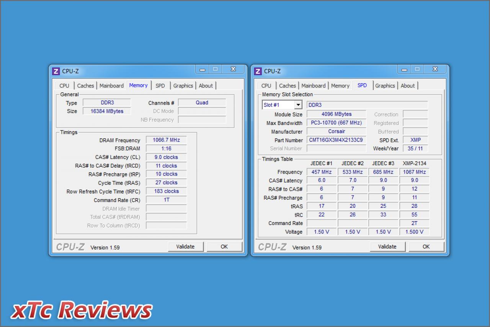The width and height of the screenshot is (490, 327).
Task: Click the XMP-2134 frequency cell 1067 MHz
Action: pyautogui.click(x=414, y=172)
